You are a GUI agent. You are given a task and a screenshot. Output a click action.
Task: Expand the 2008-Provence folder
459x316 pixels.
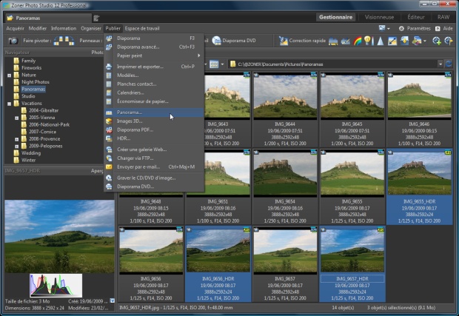[x=17, y=139]
